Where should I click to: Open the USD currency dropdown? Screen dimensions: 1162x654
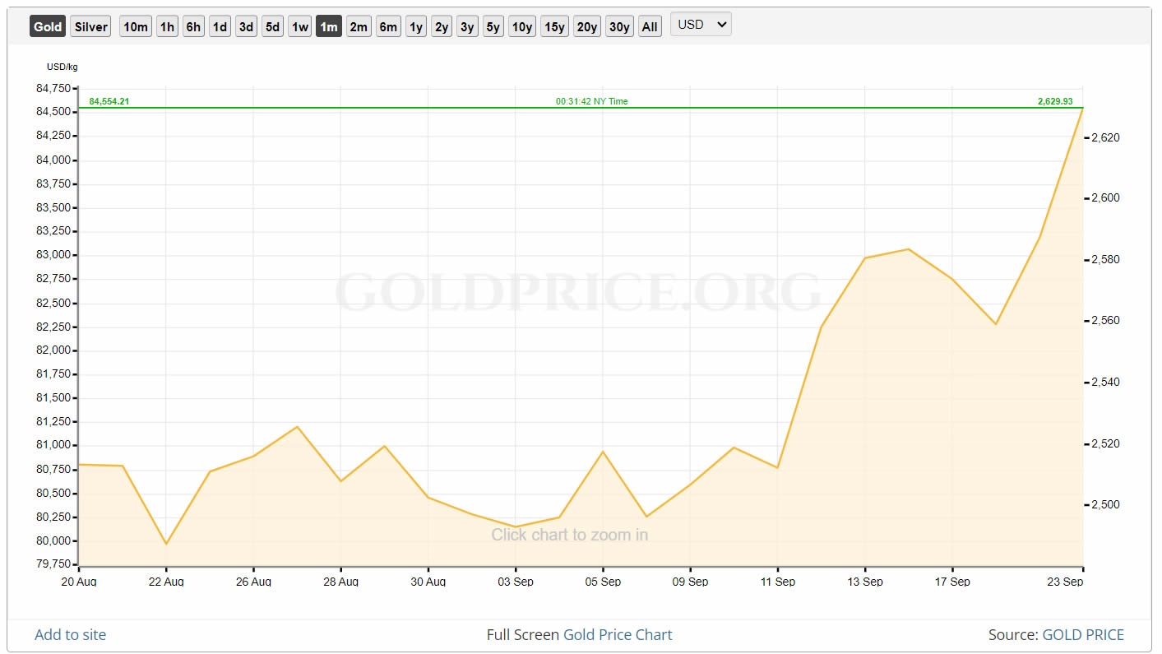[701, 25]
